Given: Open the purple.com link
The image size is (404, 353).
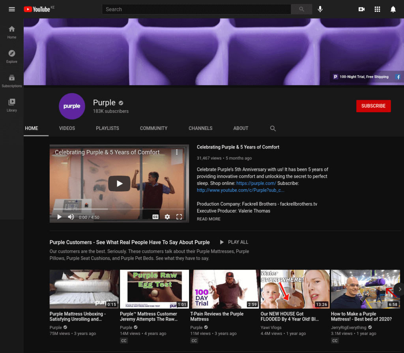Looking at the screenshot, I should [x=256, y=183].
